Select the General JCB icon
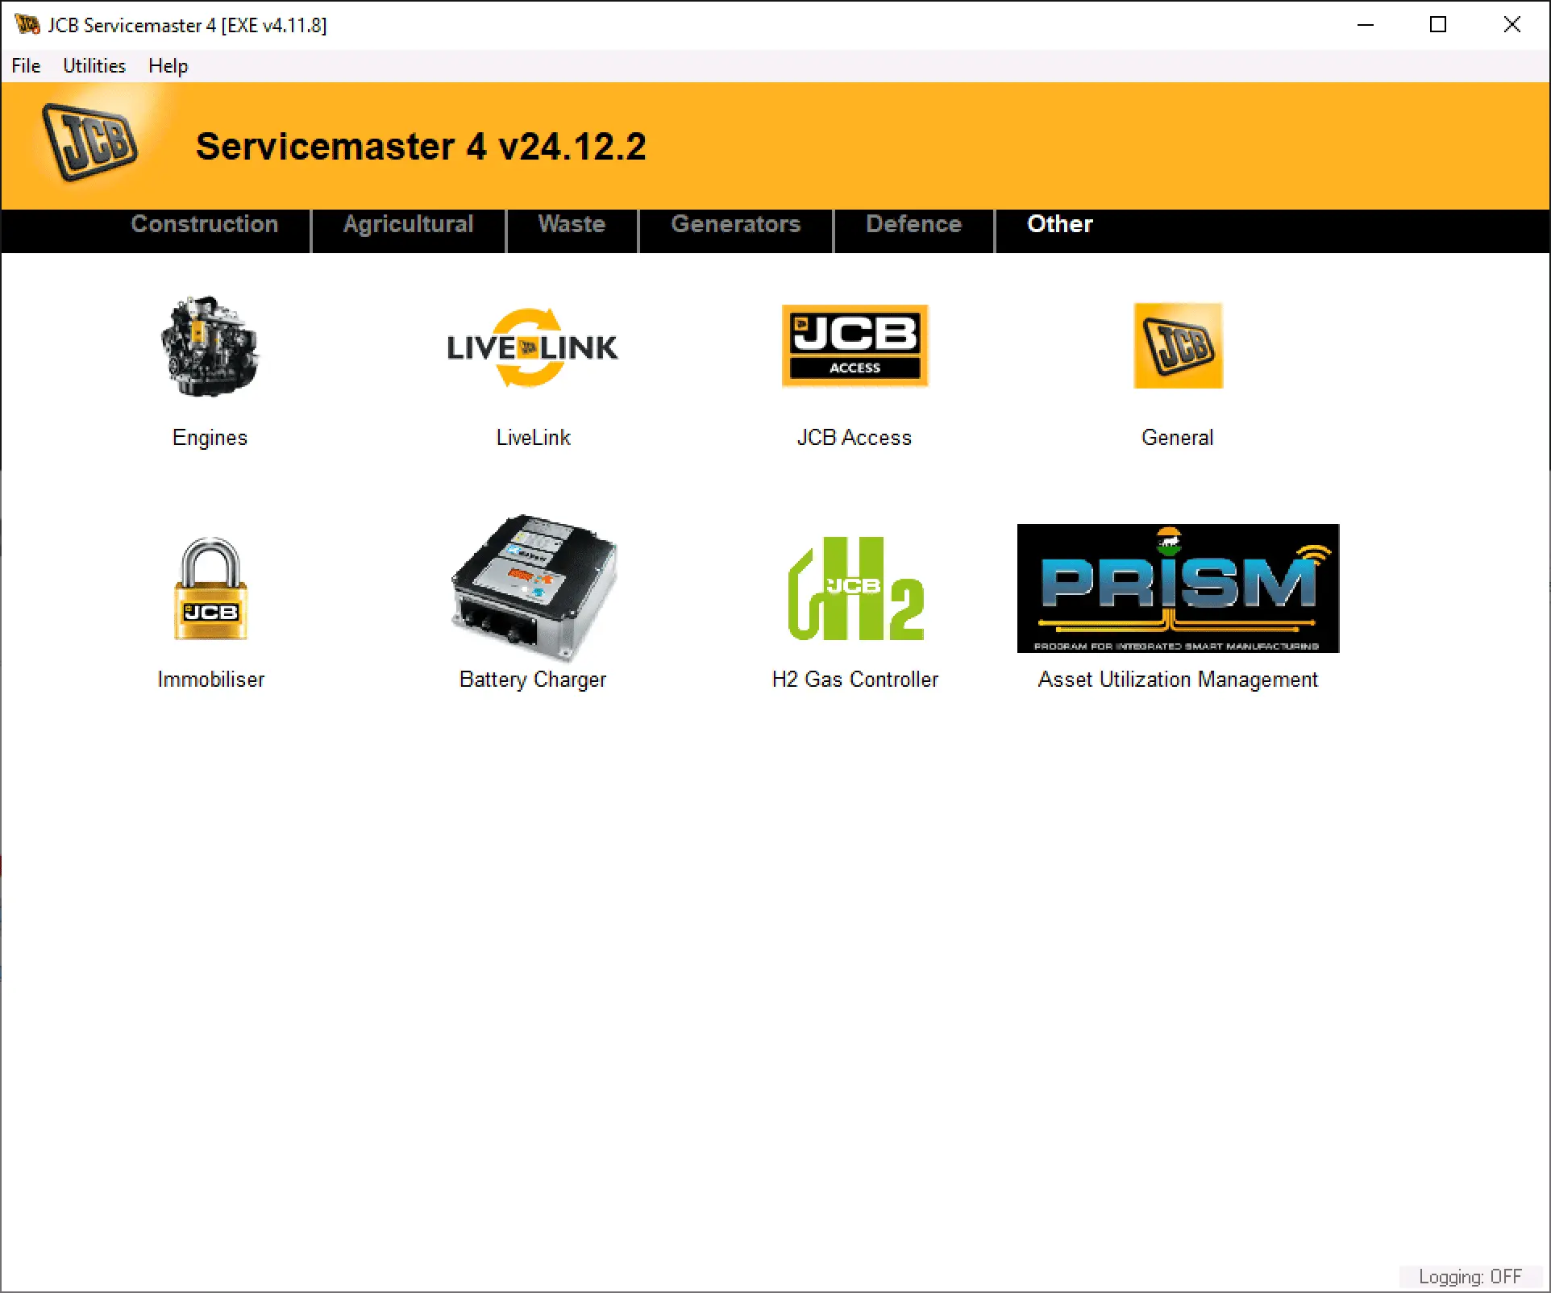 pyautogui.click(x=1178, y=346)
